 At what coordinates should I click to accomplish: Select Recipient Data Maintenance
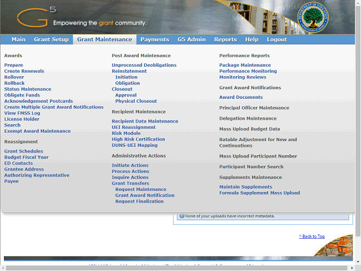pos(145,121)
